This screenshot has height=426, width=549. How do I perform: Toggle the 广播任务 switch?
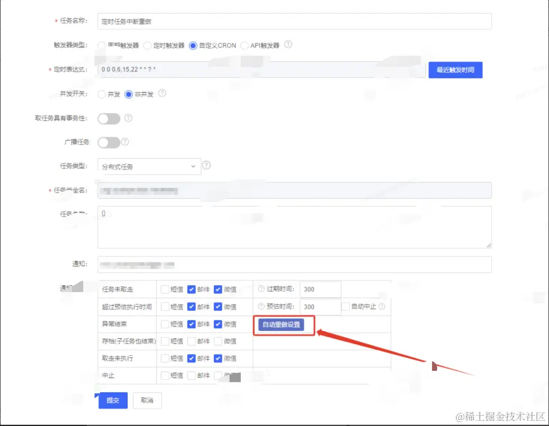[109, 142]
